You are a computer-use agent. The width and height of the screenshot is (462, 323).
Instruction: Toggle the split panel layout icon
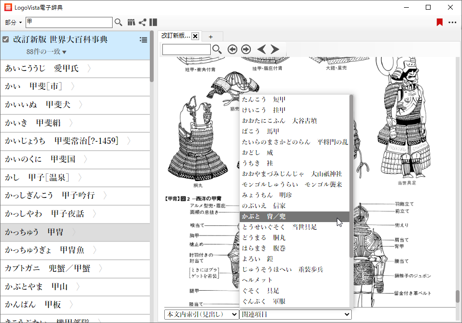pyautogui.click(x=153, y=22)
